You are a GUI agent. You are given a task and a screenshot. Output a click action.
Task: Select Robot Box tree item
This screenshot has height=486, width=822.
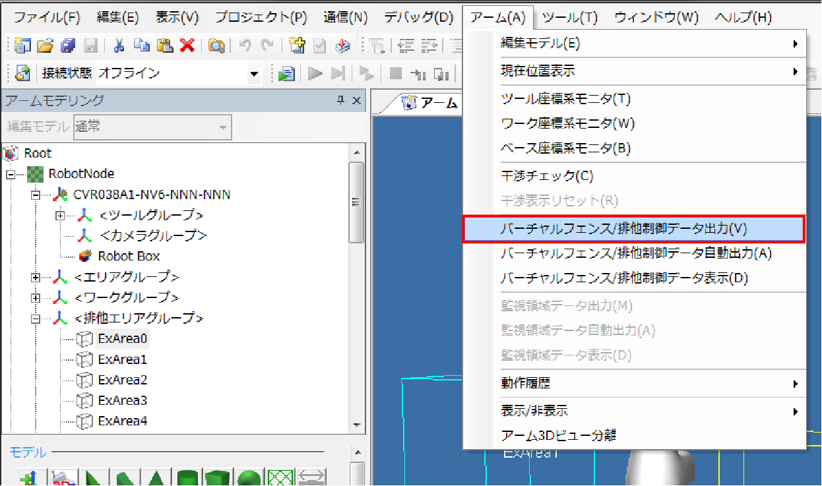point(129,256)
